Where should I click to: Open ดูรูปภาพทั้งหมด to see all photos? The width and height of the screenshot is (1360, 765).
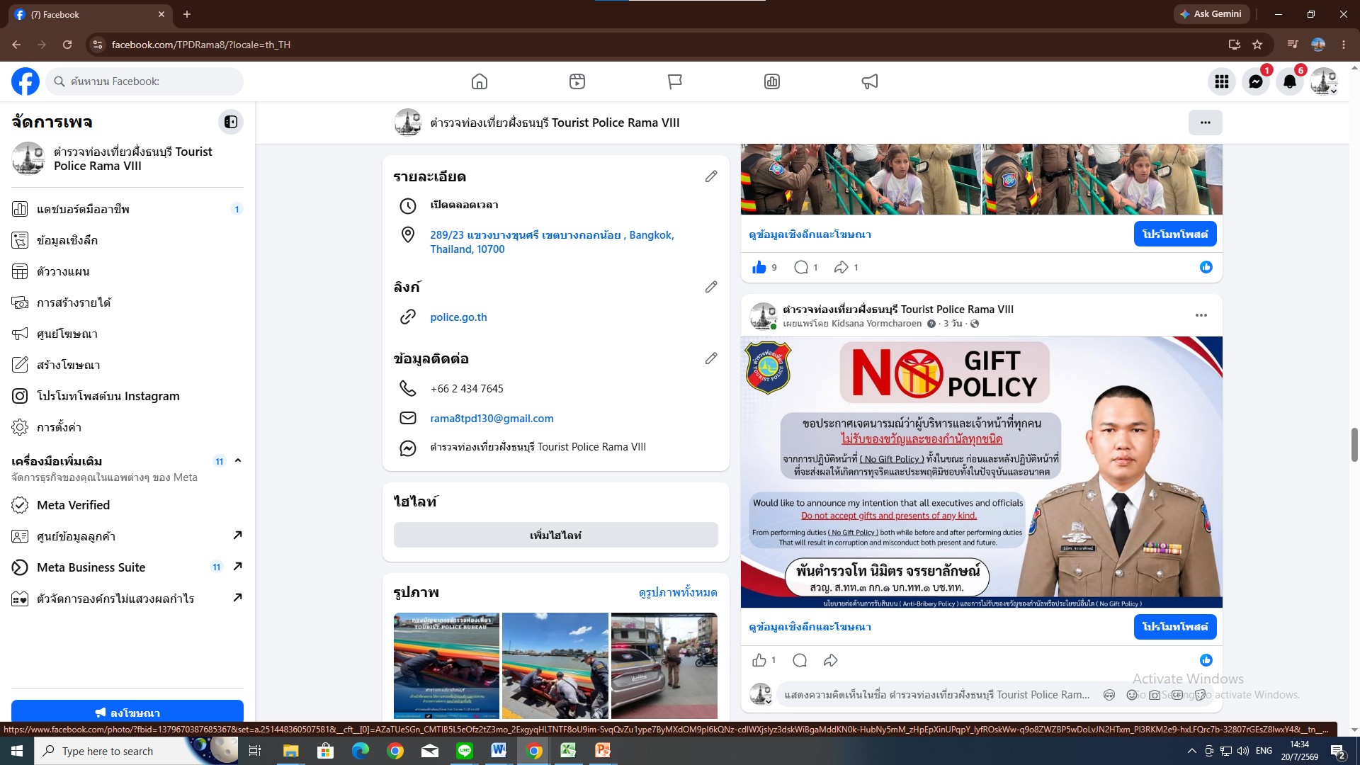678,592
